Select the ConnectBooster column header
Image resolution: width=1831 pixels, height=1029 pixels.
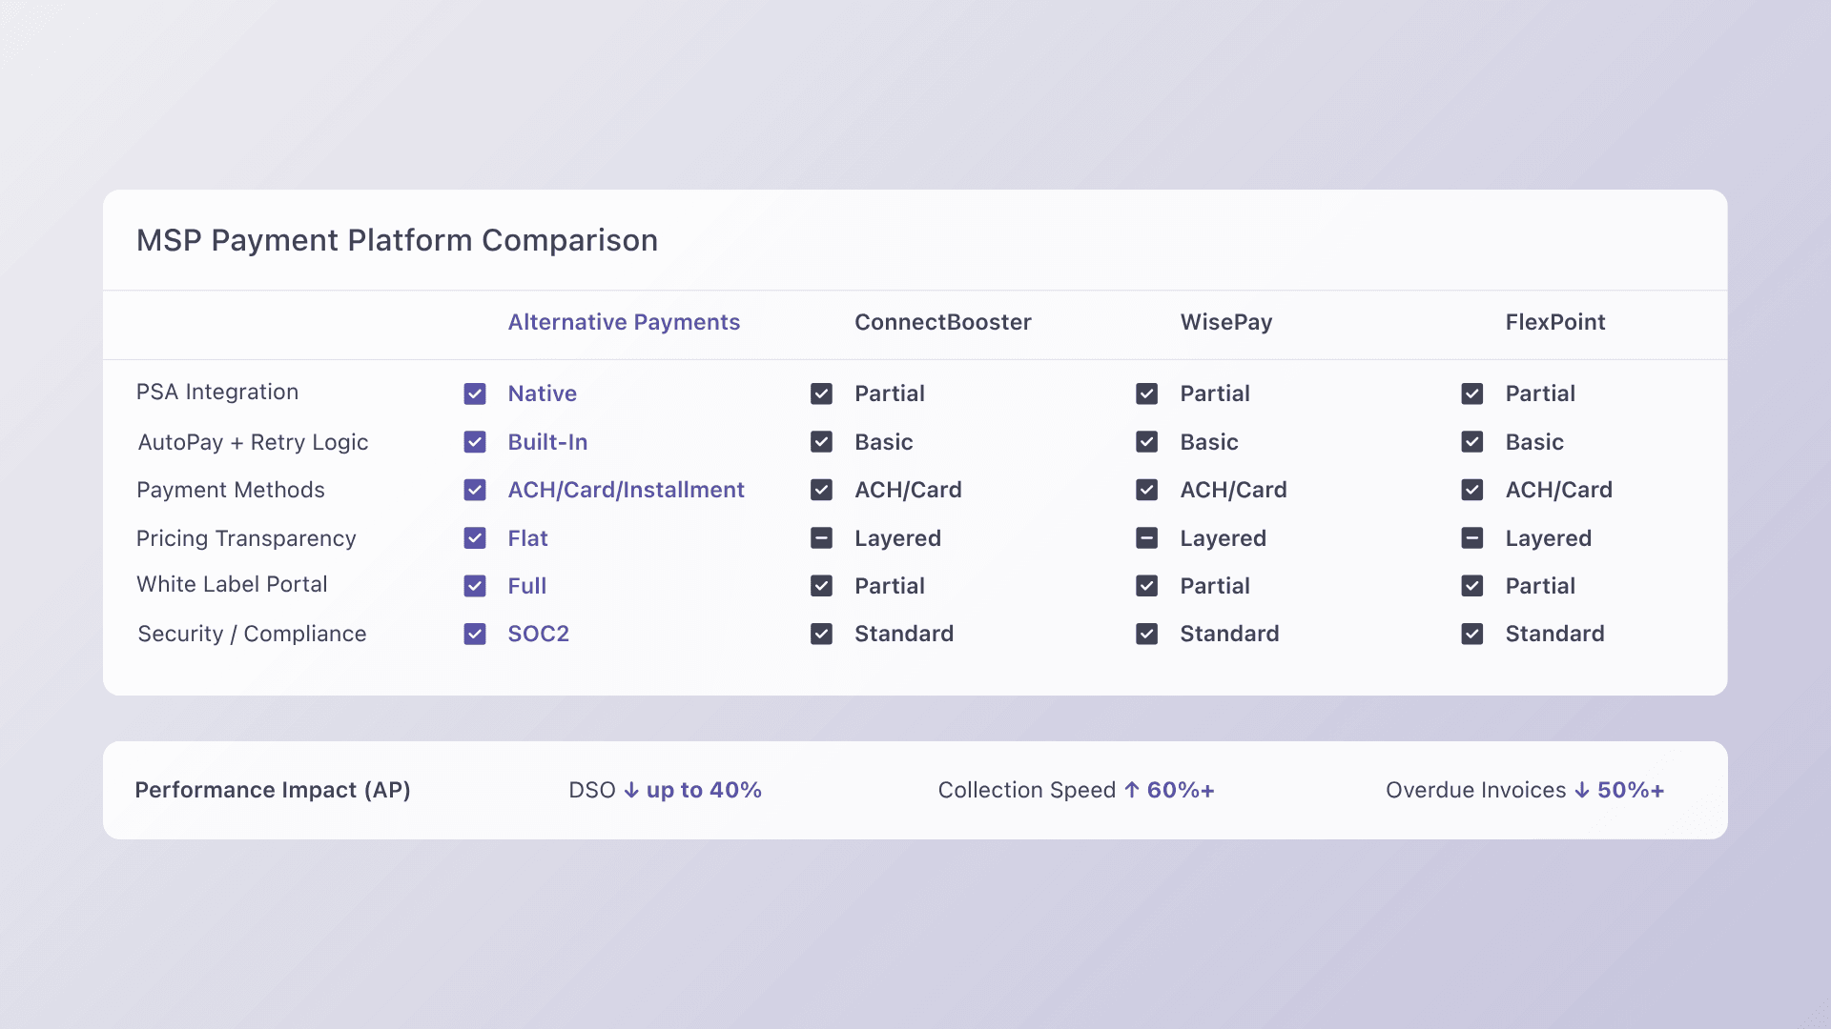point(942,322)
